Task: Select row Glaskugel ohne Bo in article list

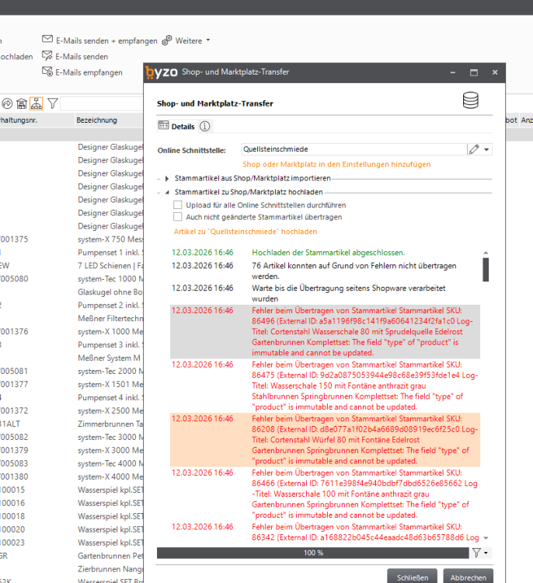Action: tap(71, 292)
